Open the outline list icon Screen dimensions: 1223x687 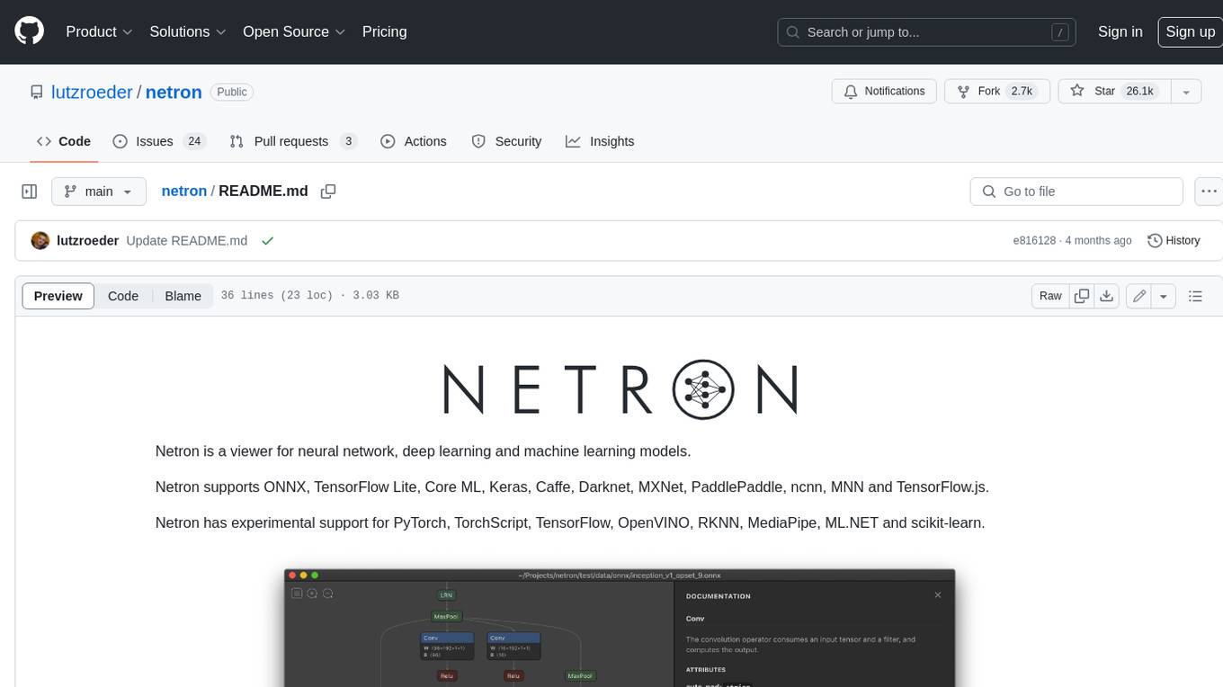(x=1195, y=296)
